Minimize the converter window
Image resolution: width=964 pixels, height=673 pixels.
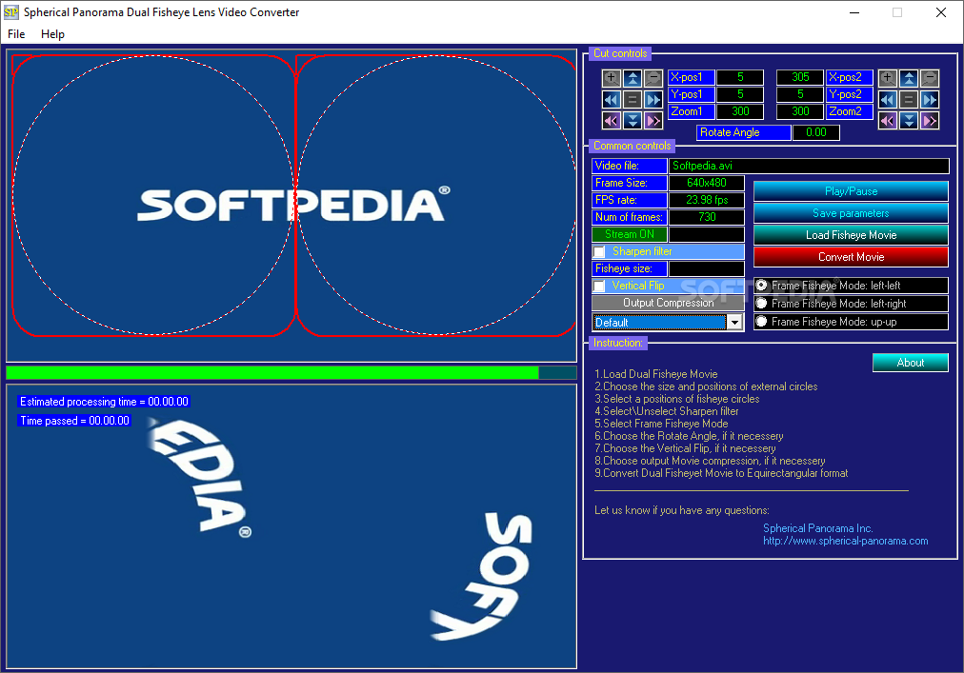(x=854, y=12)
